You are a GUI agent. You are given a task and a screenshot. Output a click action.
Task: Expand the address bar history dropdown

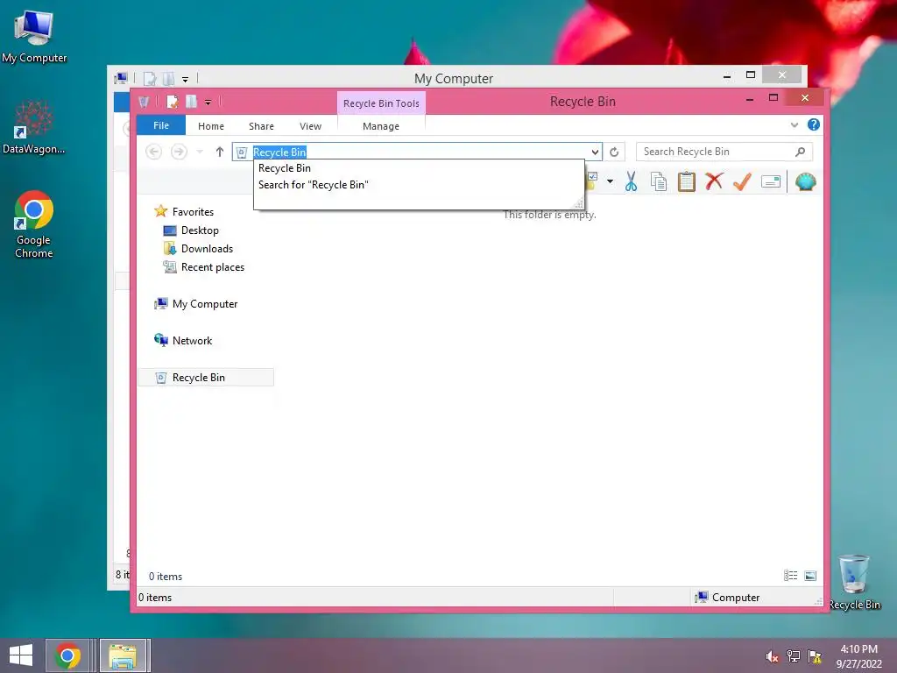(595, 152)
